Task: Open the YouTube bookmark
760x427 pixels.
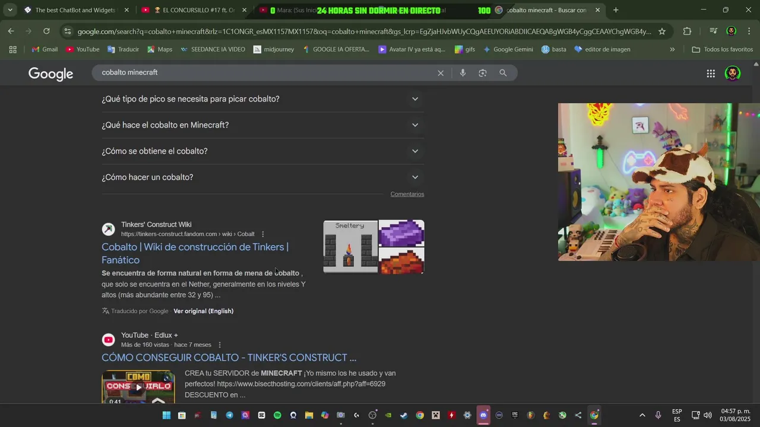Action: click(x=83, y=49)
